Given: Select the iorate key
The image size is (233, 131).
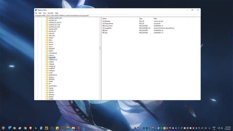Looking at the screenshot, I should coord(51,73).
